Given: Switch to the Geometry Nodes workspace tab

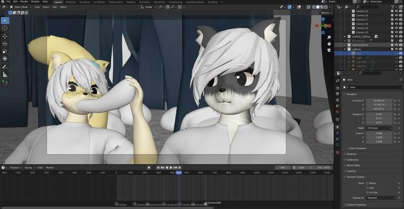Looking at the screenshot, I should 195,2.
